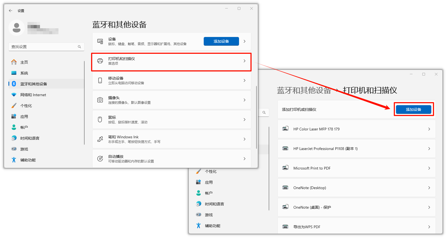Click the pen icon beside 笔和 Windows Ink
Viewport: 446px width, 238px height.
100,139
